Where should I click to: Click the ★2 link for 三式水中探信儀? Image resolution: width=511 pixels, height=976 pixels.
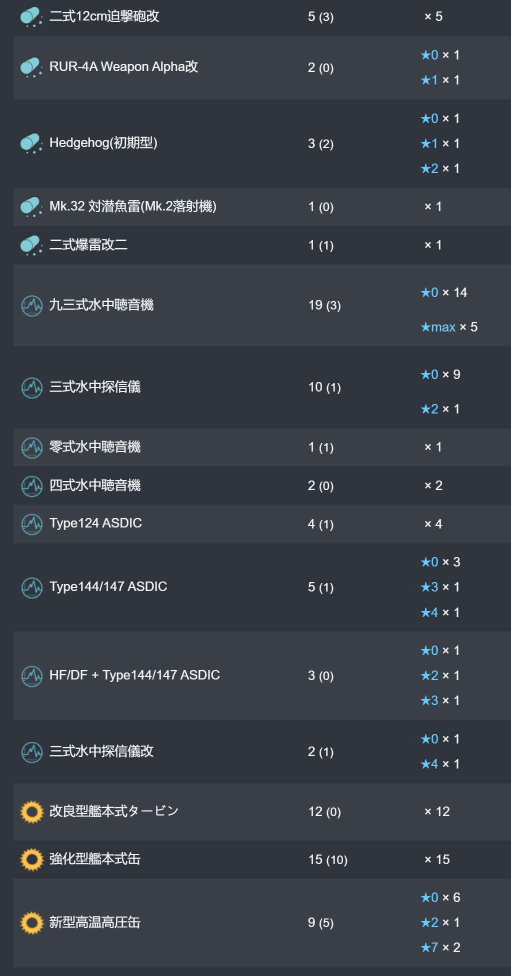pos(429,409)
